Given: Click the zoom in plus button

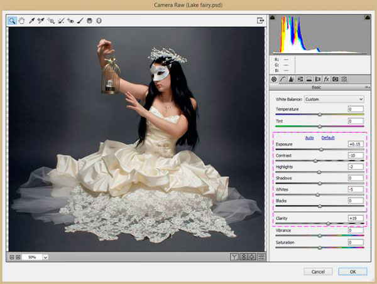Looking at the screenshot, I should (18, 257).
